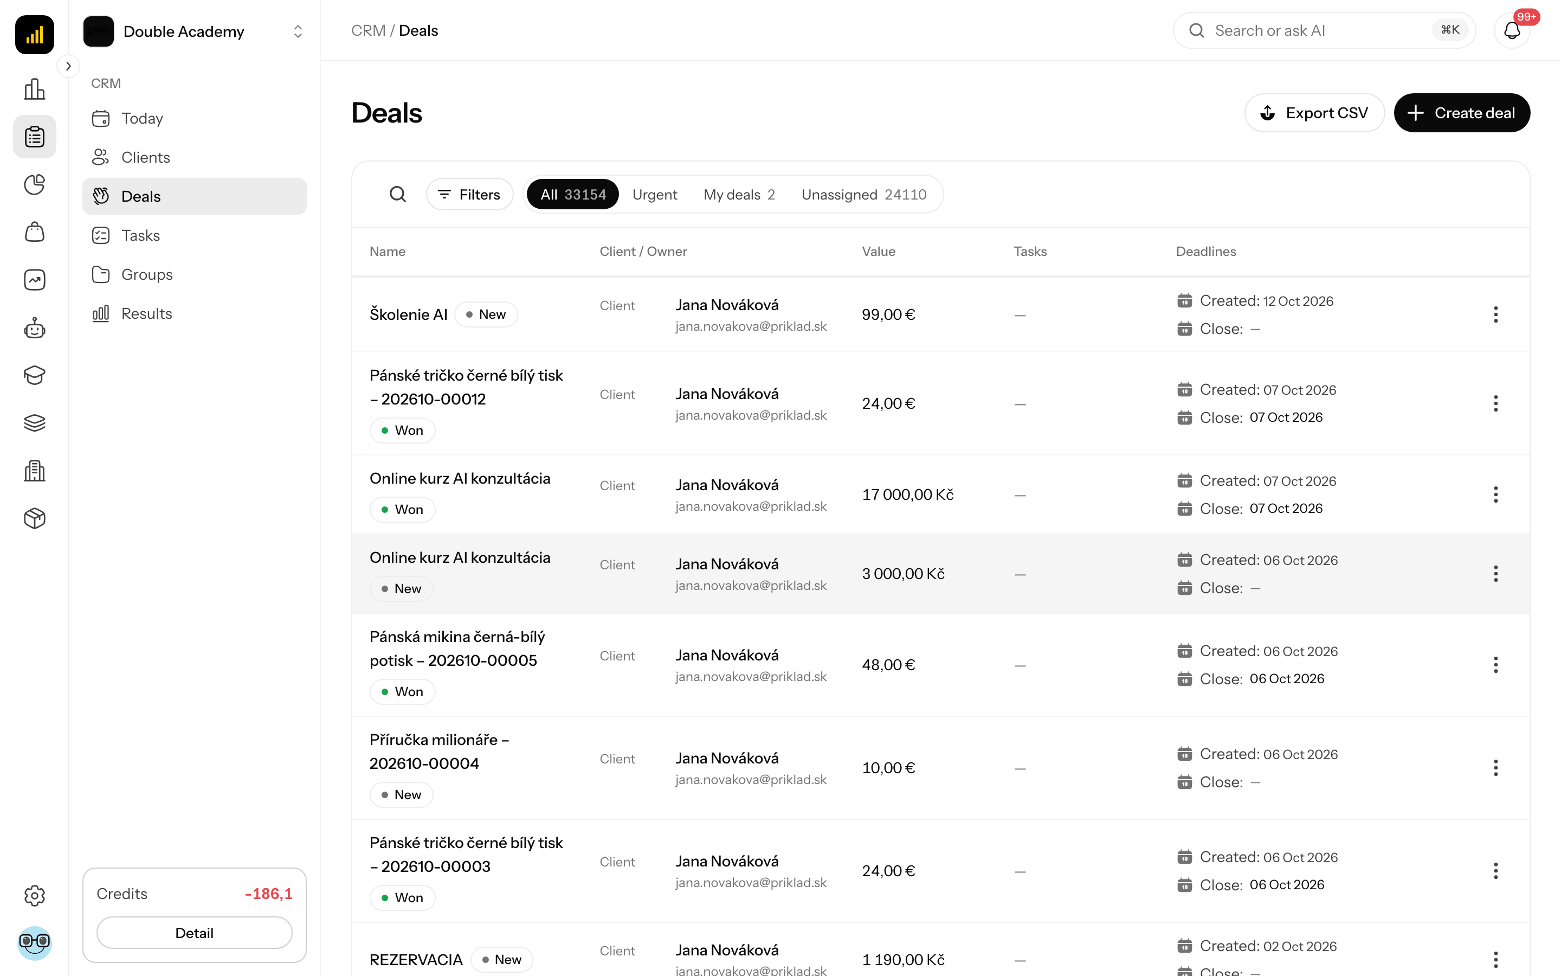Open row menu for 202610-00012 deal
The image size is (1561, 976).
point(1495,403)
